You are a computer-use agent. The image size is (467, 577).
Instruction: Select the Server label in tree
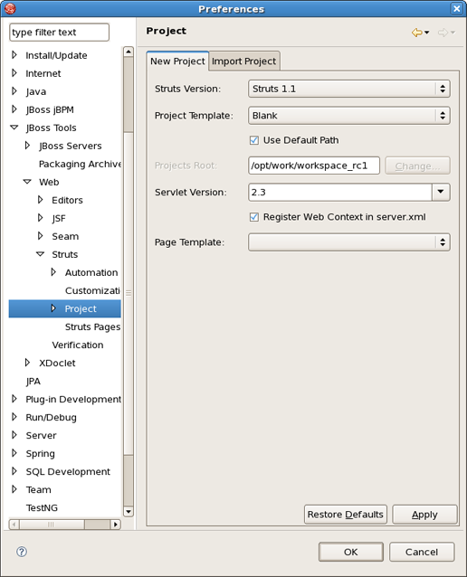click(x=41, y=435)
